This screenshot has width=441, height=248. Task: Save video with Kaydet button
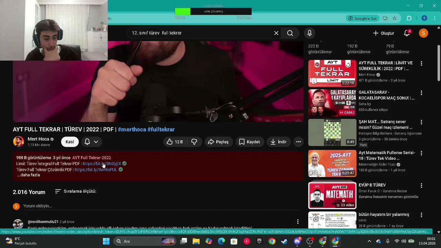tap(250, 142)
